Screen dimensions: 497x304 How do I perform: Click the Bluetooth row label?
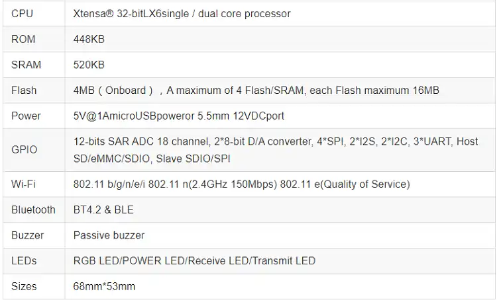(33, 209)
